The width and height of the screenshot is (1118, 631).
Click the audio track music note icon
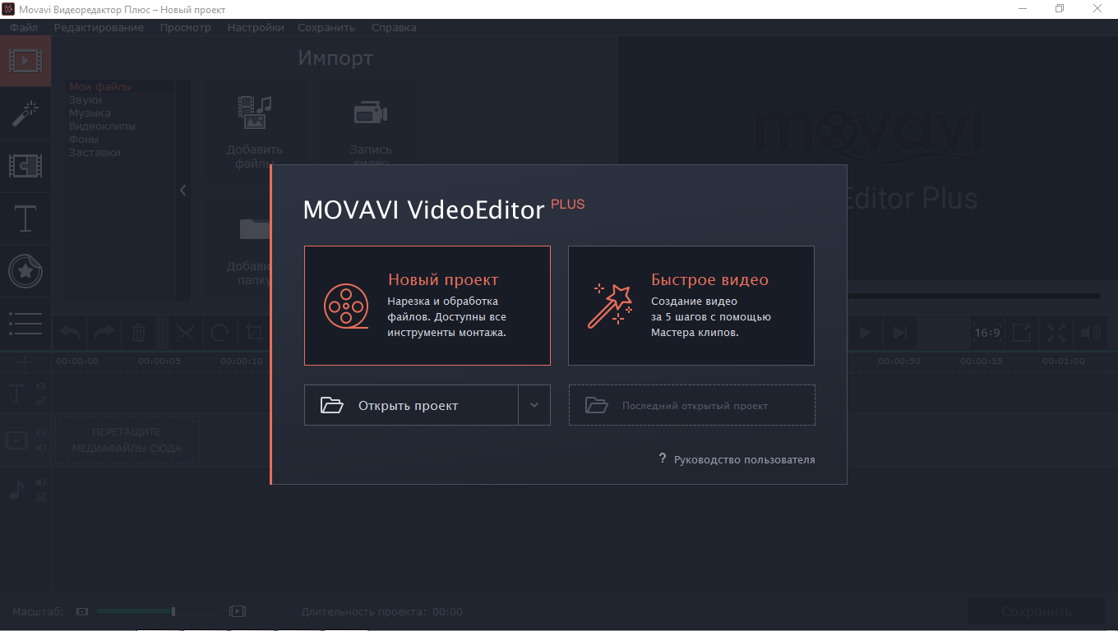pyautogui.click(x=16, y=490)
